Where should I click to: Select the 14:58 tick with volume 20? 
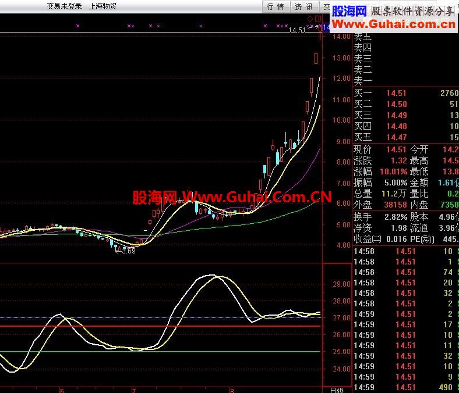pos(406,283)
